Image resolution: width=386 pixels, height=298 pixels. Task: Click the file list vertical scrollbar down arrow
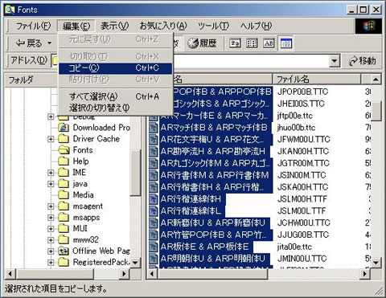click(x=376, y=262)
